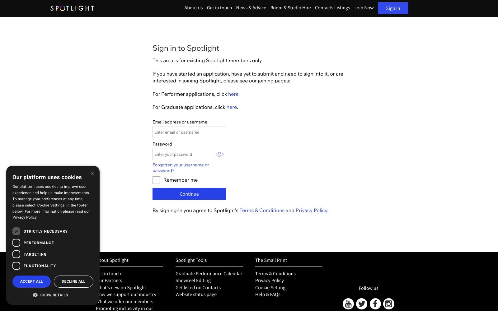Open footer Terms & Conditions link
The width and height of the screenshot is (498, 311).
[275, 274]
